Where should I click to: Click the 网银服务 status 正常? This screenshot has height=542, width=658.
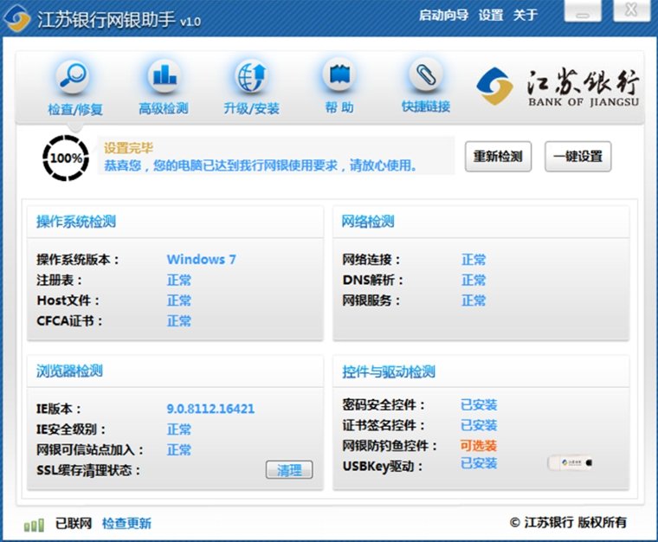[x=474, y=300]
